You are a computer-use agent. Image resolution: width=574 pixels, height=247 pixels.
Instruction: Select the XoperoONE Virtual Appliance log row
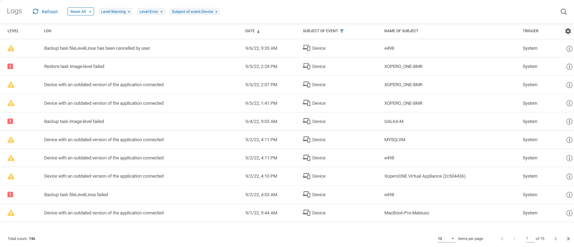coord(245,176)
